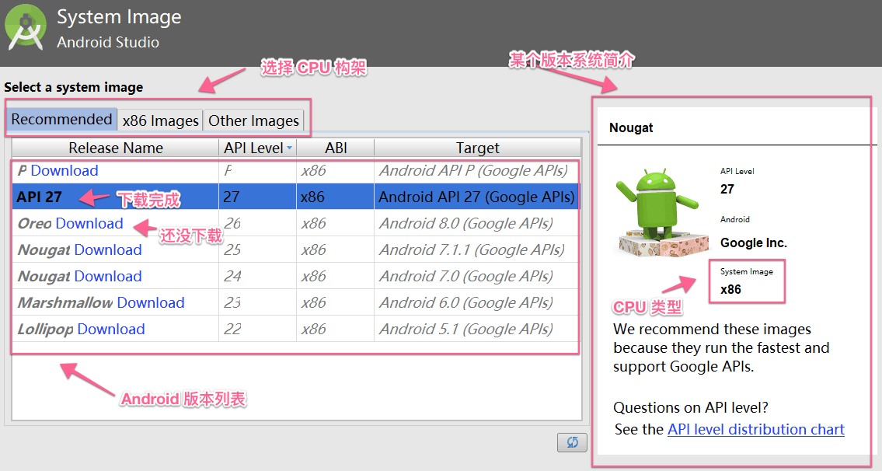Screen dimensions: 882x471
Task: Download the Marshmallow system image
Action: click(151, 303)
